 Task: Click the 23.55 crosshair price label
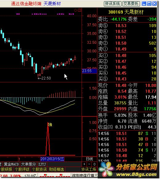(x=89, y=71)
